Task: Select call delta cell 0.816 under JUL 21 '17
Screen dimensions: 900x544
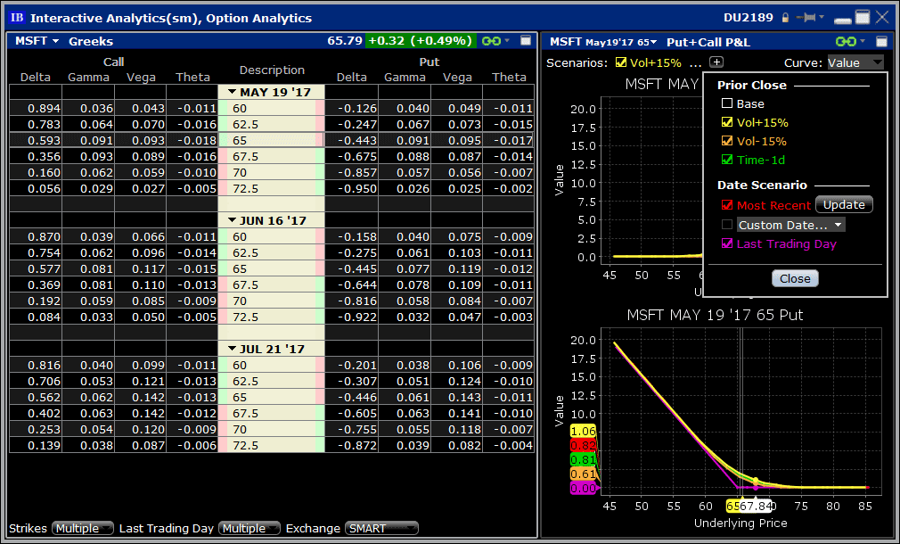Action: [x=36, y=365]
